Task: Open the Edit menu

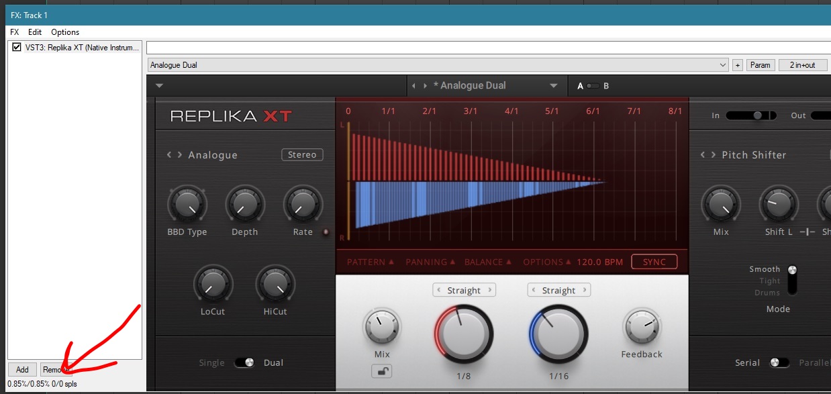Action: [x=35, y=32]
